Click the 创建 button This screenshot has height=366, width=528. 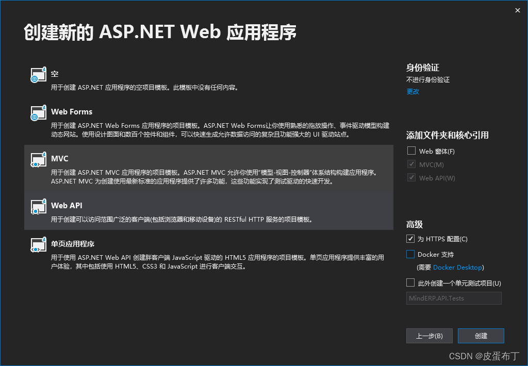click(481, 336)
